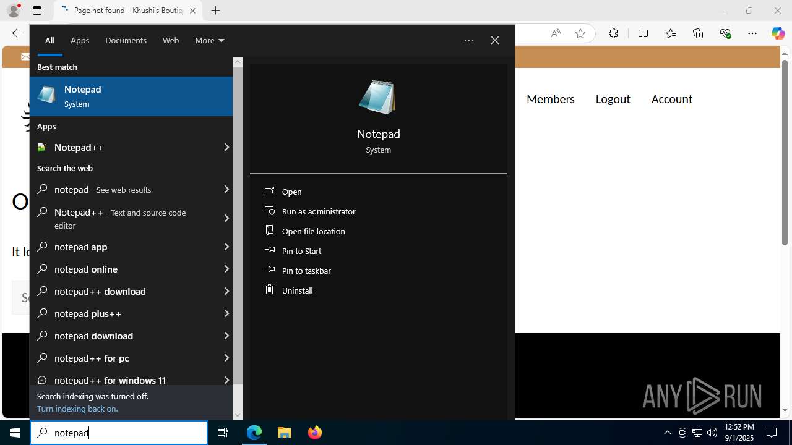Click the Read aloud icon in the address bar
This screenshot has height=445, width=792.
coord(556,33)
